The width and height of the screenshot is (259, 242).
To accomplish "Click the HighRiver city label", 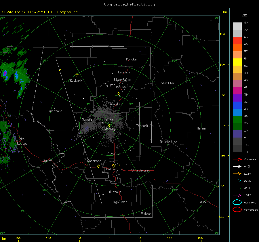I will 119,202.
